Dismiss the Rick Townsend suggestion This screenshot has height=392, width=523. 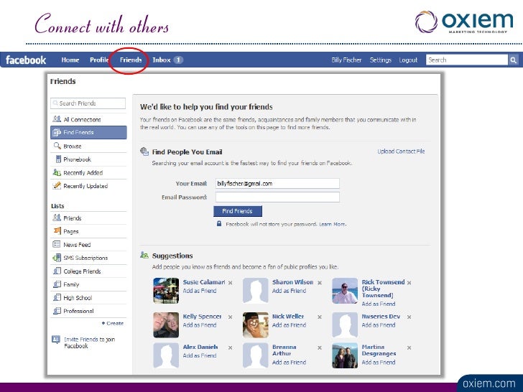click(x=409, y=283)
